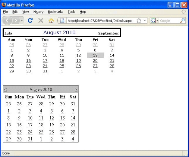Click inside the Google search box
The height and width of the screenshot is (157, 189).
[169, 21]
